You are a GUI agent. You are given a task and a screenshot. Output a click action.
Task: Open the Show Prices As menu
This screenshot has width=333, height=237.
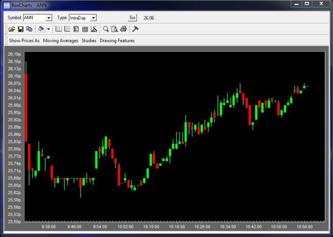point(24,41)
